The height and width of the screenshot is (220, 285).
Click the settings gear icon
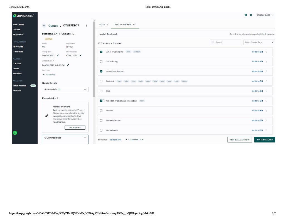pyautogui.click(x=251, y=15)
